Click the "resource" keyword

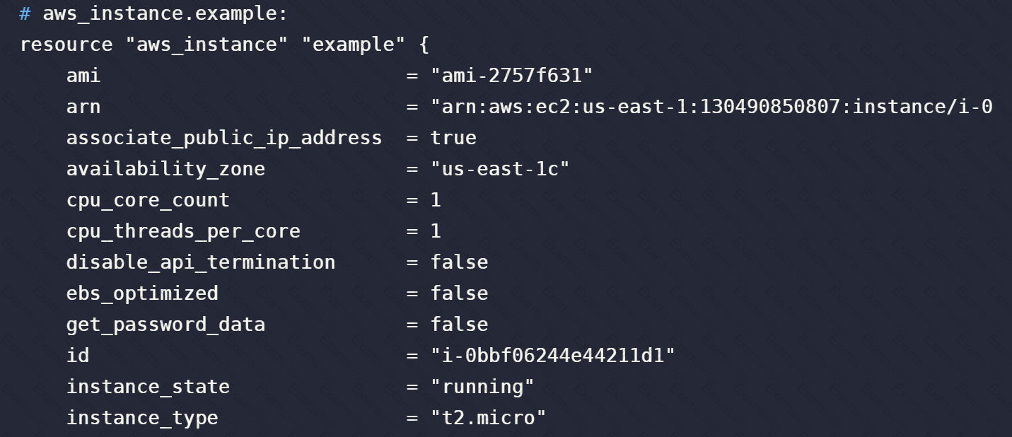coord(66,45)
